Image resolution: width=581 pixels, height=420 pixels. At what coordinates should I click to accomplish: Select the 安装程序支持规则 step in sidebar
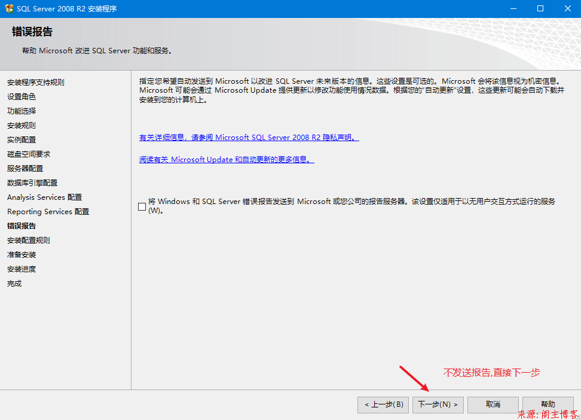36,83
